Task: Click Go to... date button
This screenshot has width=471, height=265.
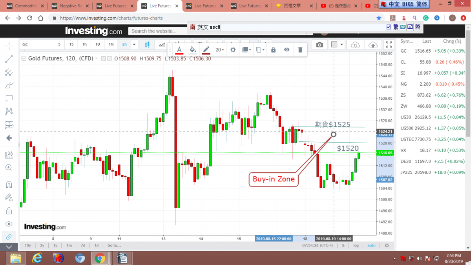Action: tap(114, 245)
